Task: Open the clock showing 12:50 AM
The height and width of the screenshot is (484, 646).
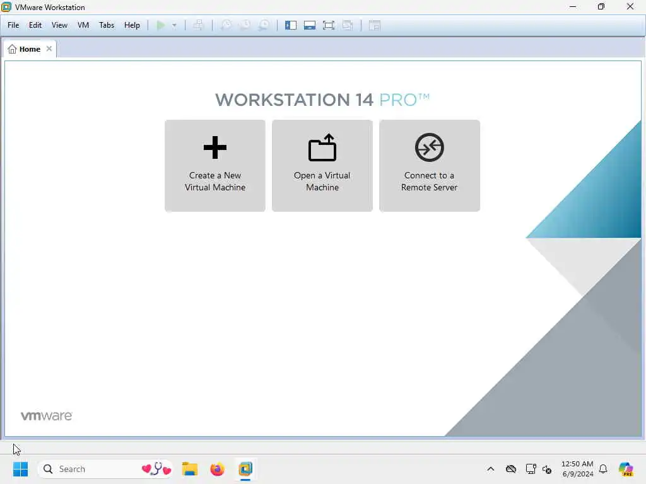Action: pyautogui.click(x=578, y=469)
